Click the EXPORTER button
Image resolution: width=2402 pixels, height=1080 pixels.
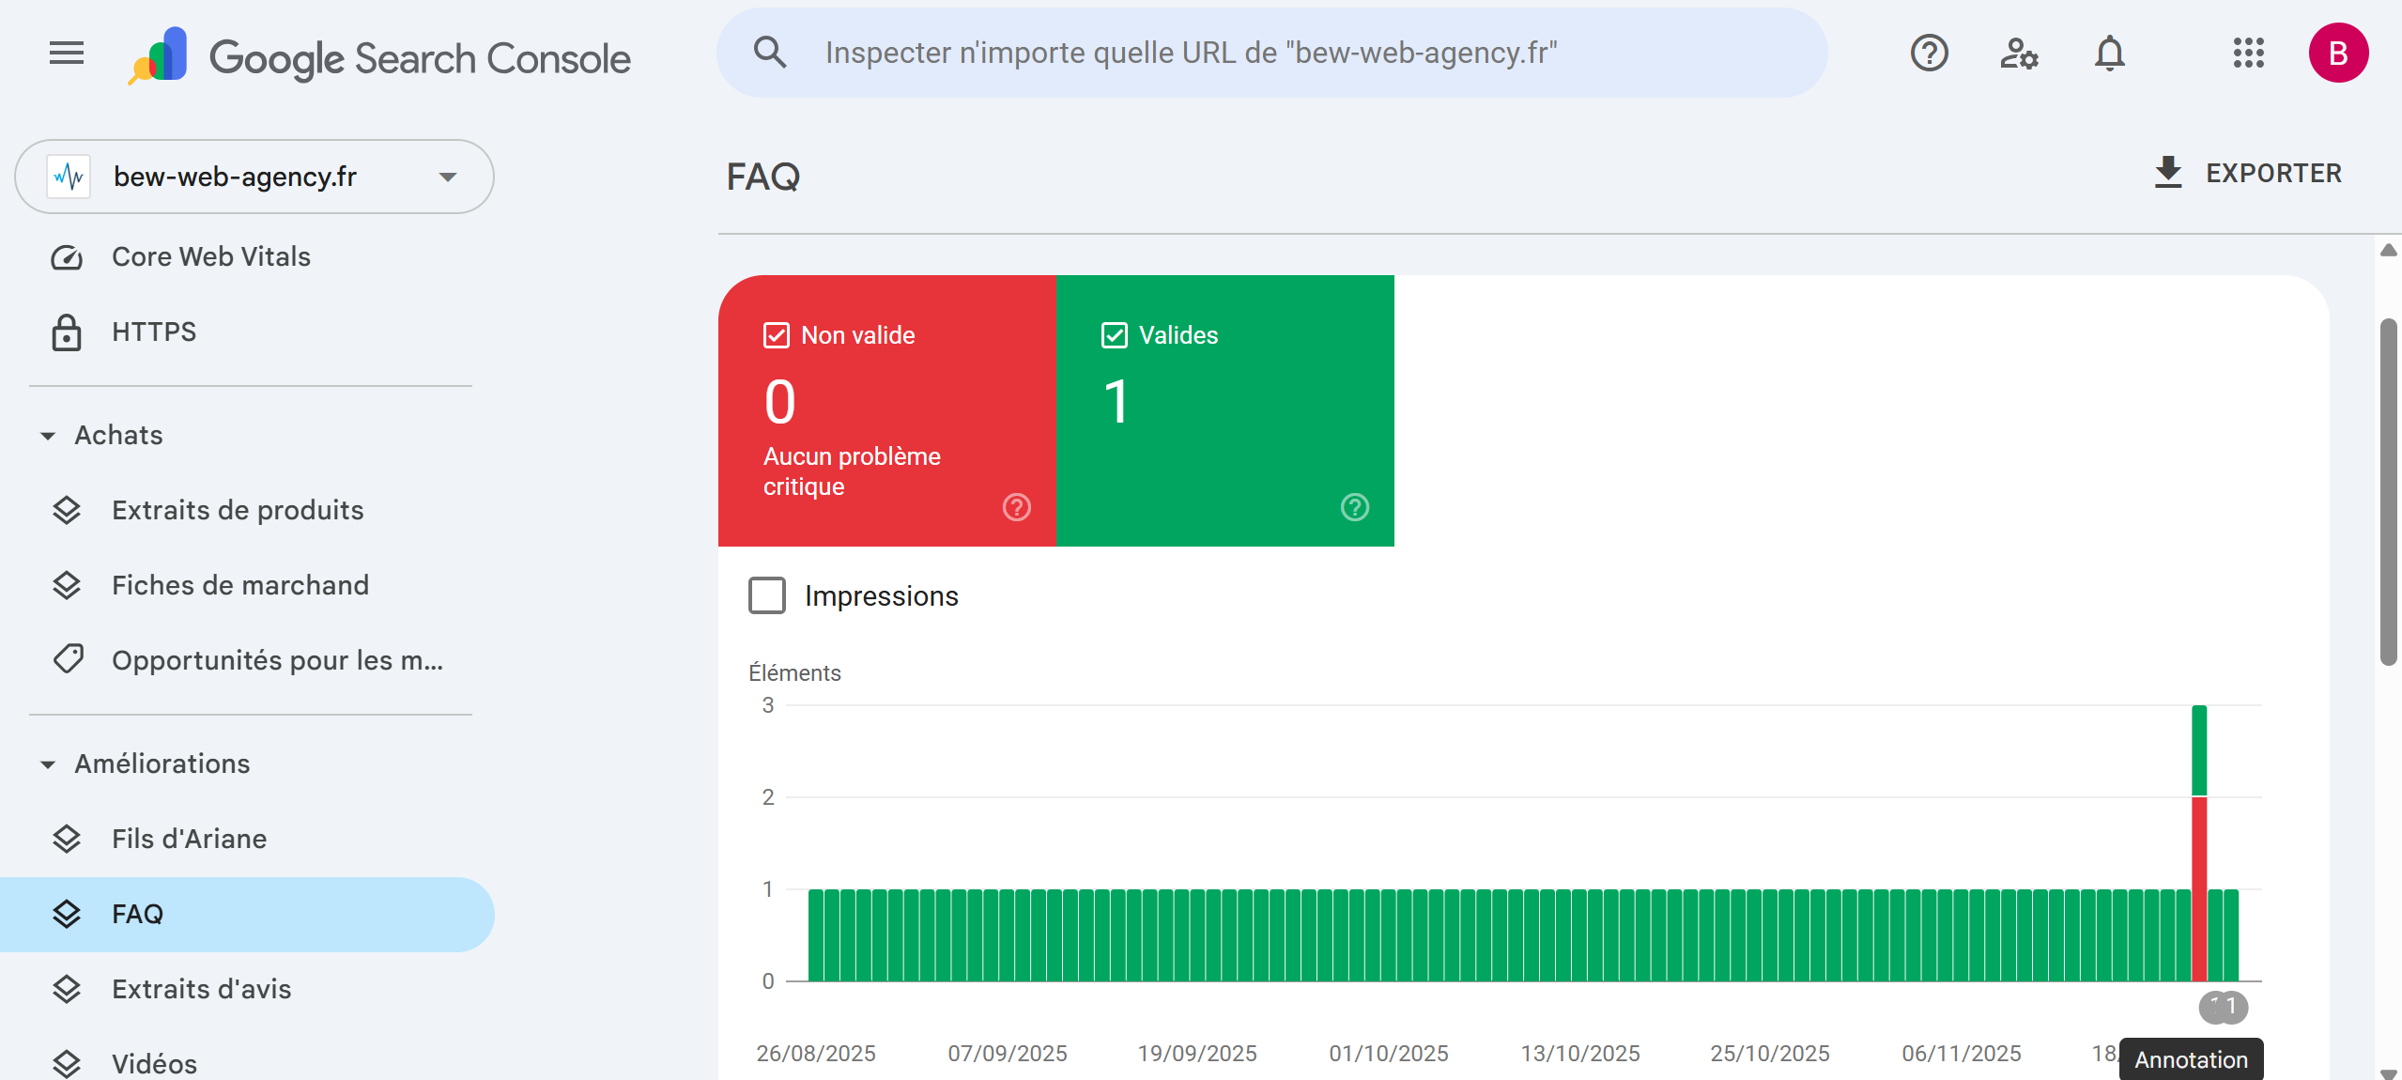[2247, 173]
